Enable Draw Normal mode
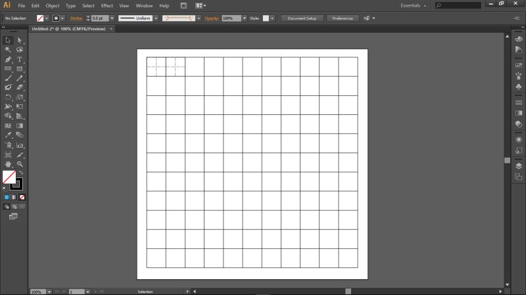526x295 pixels. pyautogui.click(x=7, y=206)
